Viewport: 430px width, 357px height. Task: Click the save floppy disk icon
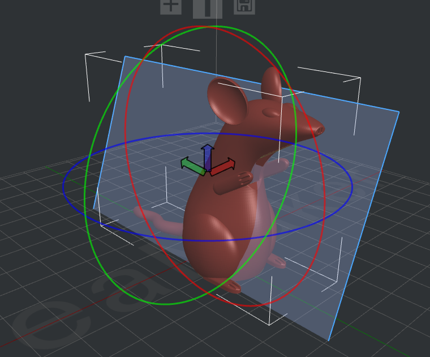[244, 6]
